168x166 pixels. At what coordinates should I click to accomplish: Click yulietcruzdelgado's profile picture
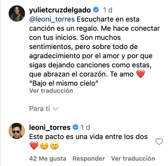coord(17,13)
